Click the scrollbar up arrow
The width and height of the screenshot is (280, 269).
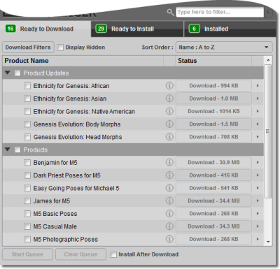pos(268,60)
